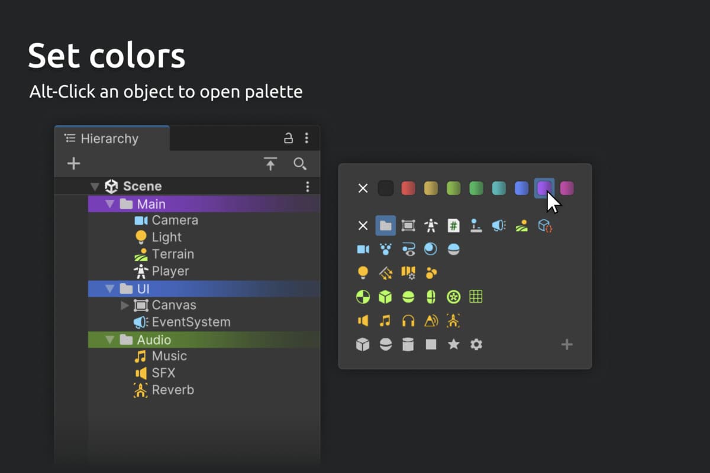Click the plus button in Hierarchy toolbar
Screen dimensions: 710x473
pos(73,164)
